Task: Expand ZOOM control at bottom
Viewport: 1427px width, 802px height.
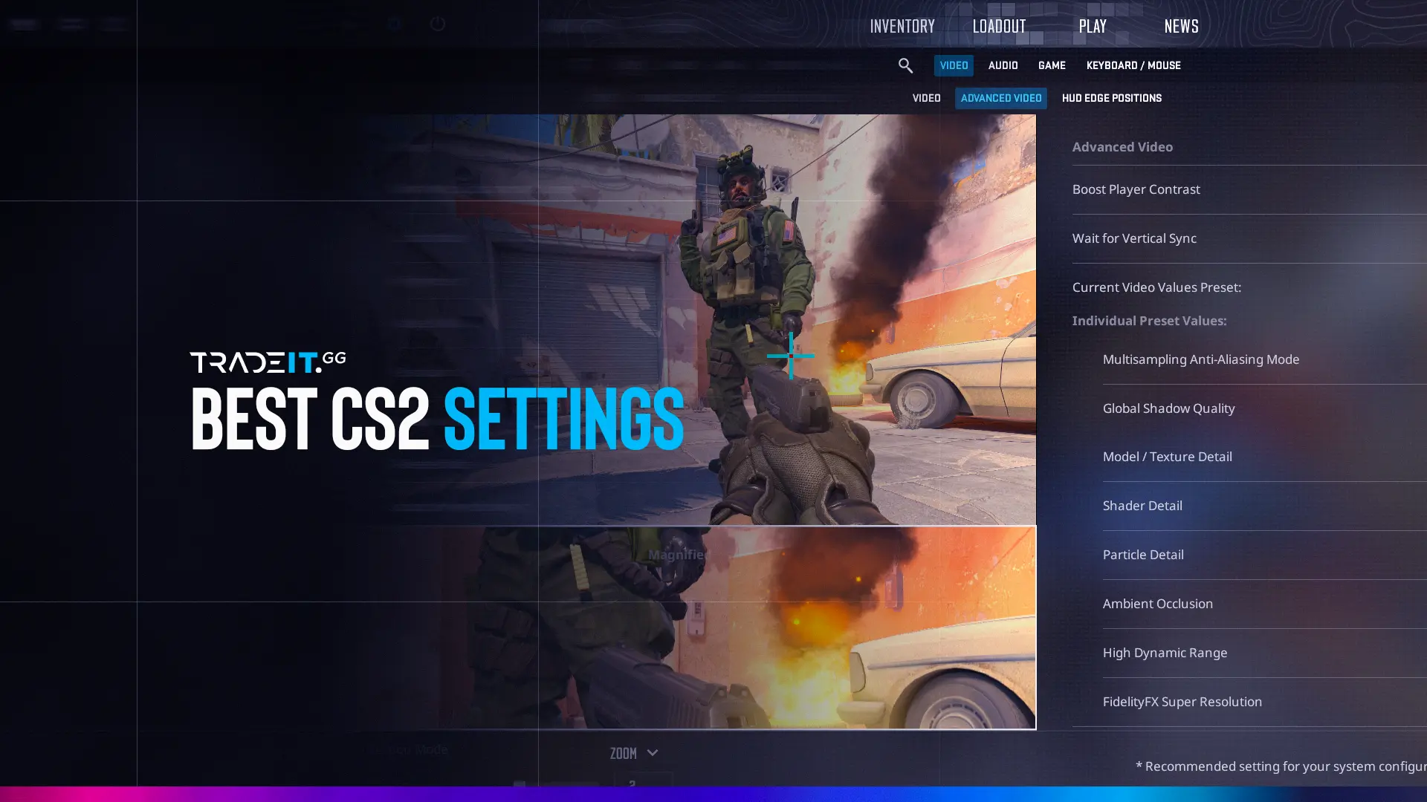Action: pos(652,753)
